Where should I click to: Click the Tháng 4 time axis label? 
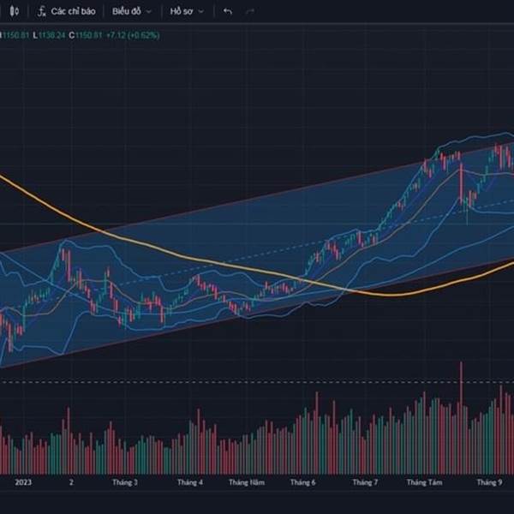pos(190,482)
